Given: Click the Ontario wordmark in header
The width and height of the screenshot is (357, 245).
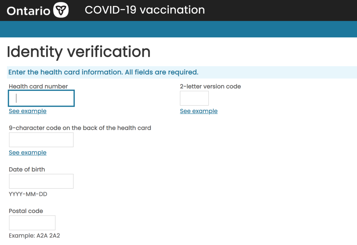Looking at the screenshot, I should (x=28, y=11).
